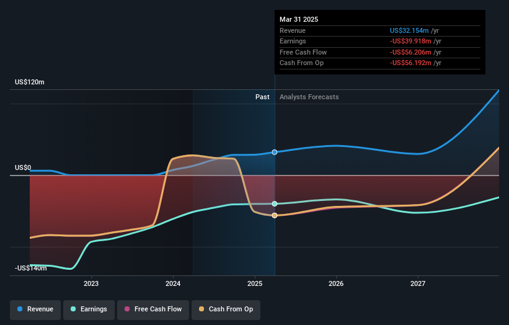
Task: Click the -US$56.206m free cash flow value
Action: [x=410, y=52]
